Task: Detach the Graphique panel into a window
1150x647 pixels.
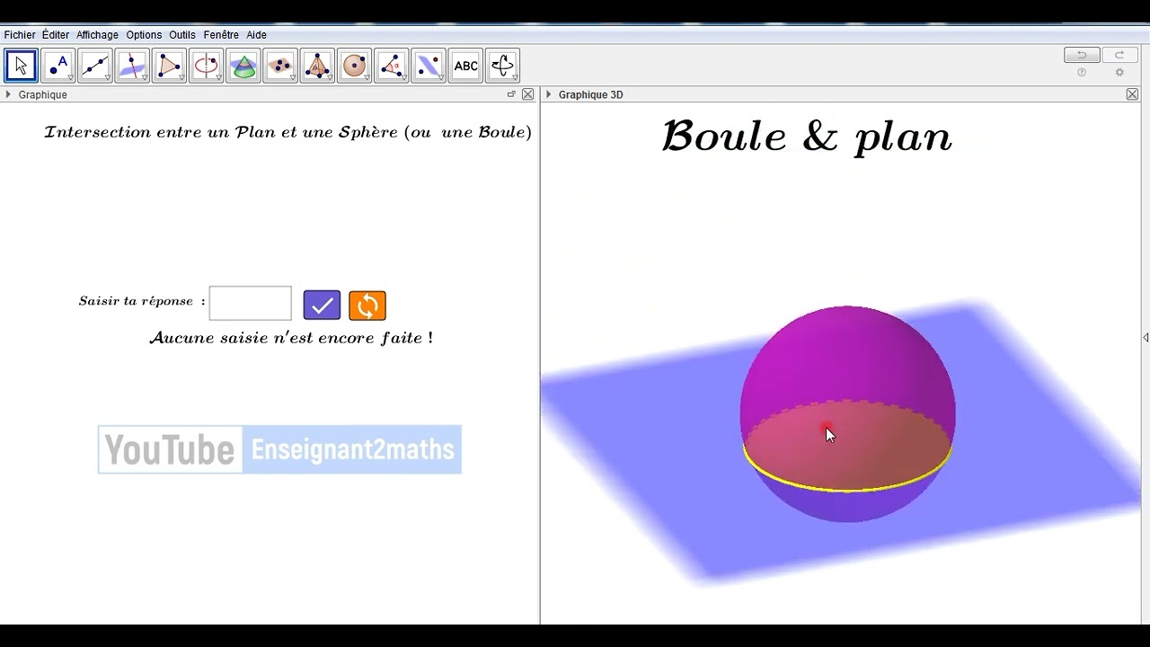Action: pos(511,94)
